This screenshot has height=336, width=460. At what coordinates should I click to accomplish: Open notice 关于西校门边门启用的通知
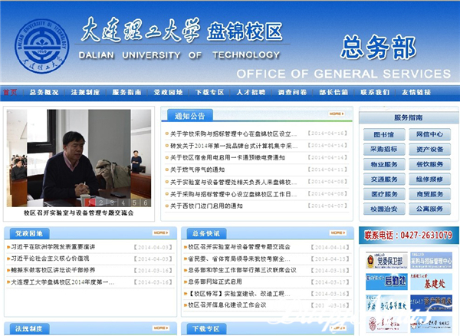click(206, 206)
